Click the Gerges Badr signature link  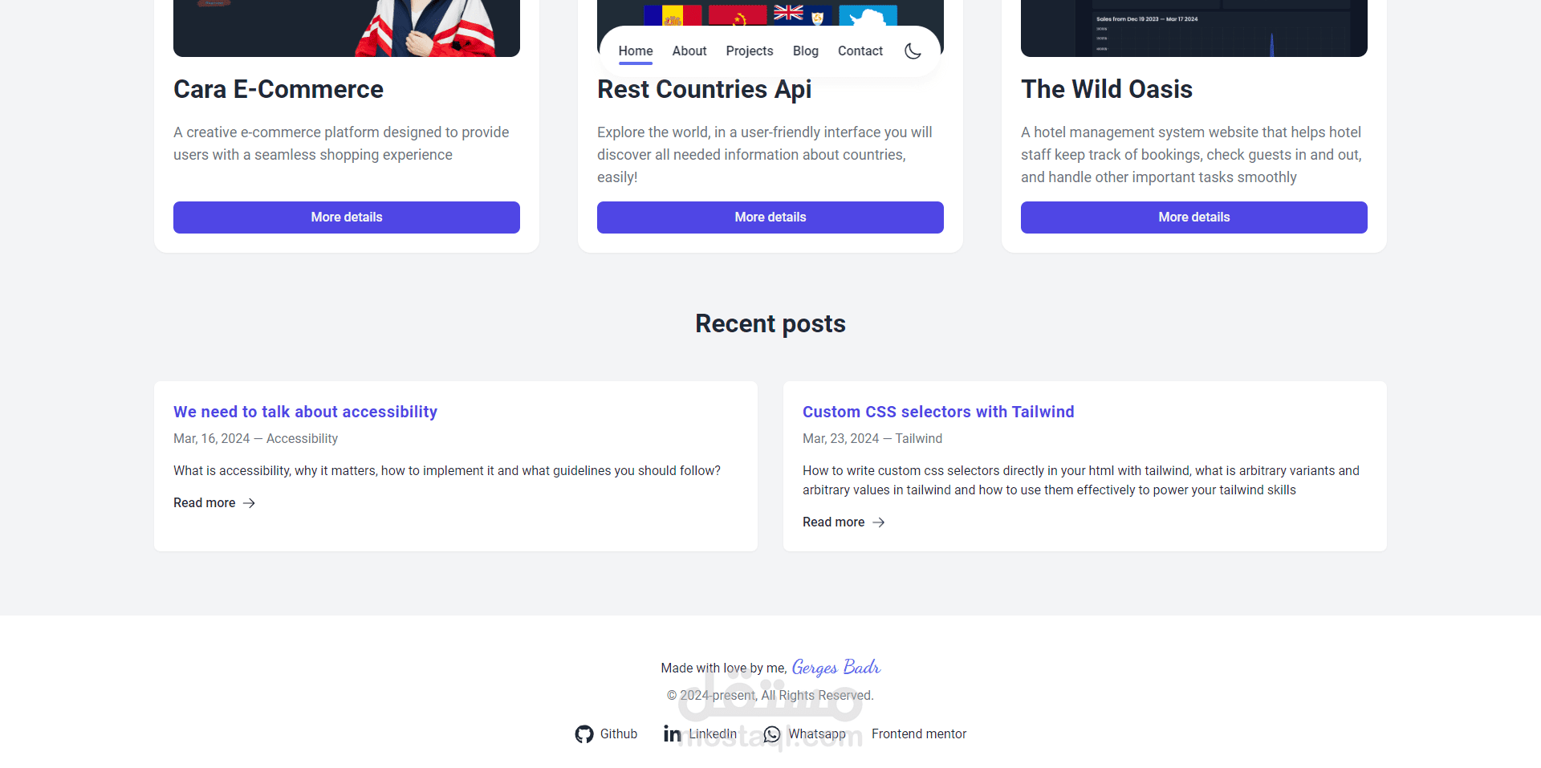836,668
